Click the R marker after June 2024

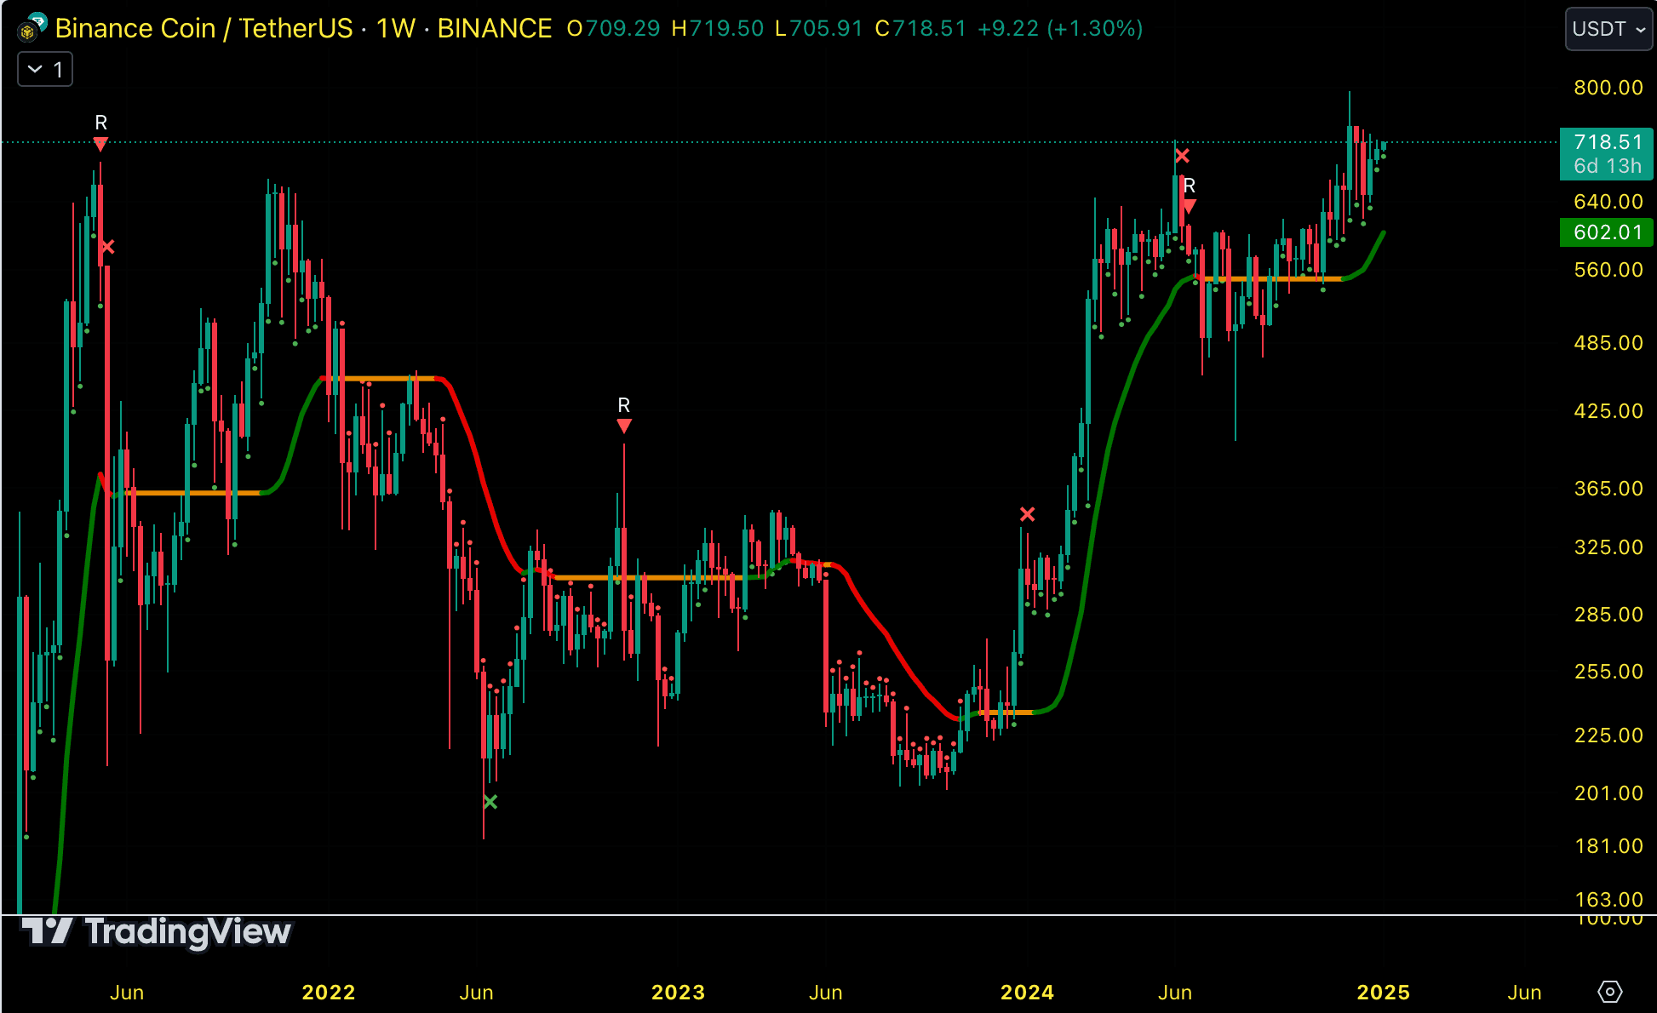(x=1190, y=195)
